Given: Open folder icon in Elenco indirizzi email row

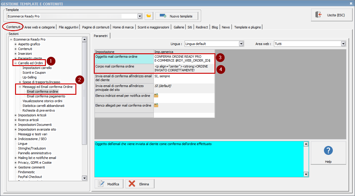Looking at the screenshot, I should pos(156,95).
